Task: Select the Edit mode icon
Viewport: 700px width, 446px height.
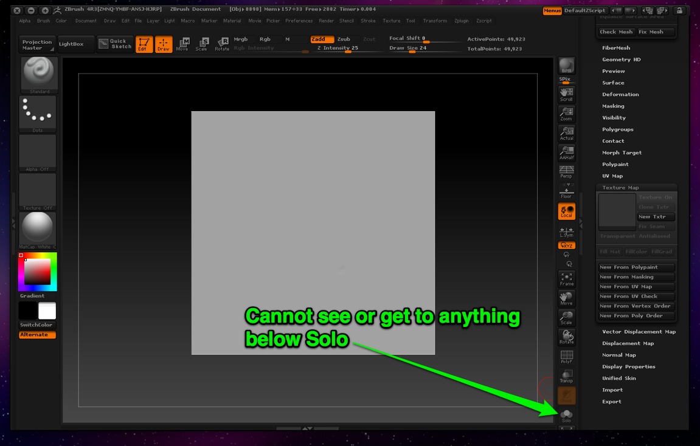Action: (x=144, y=44)
